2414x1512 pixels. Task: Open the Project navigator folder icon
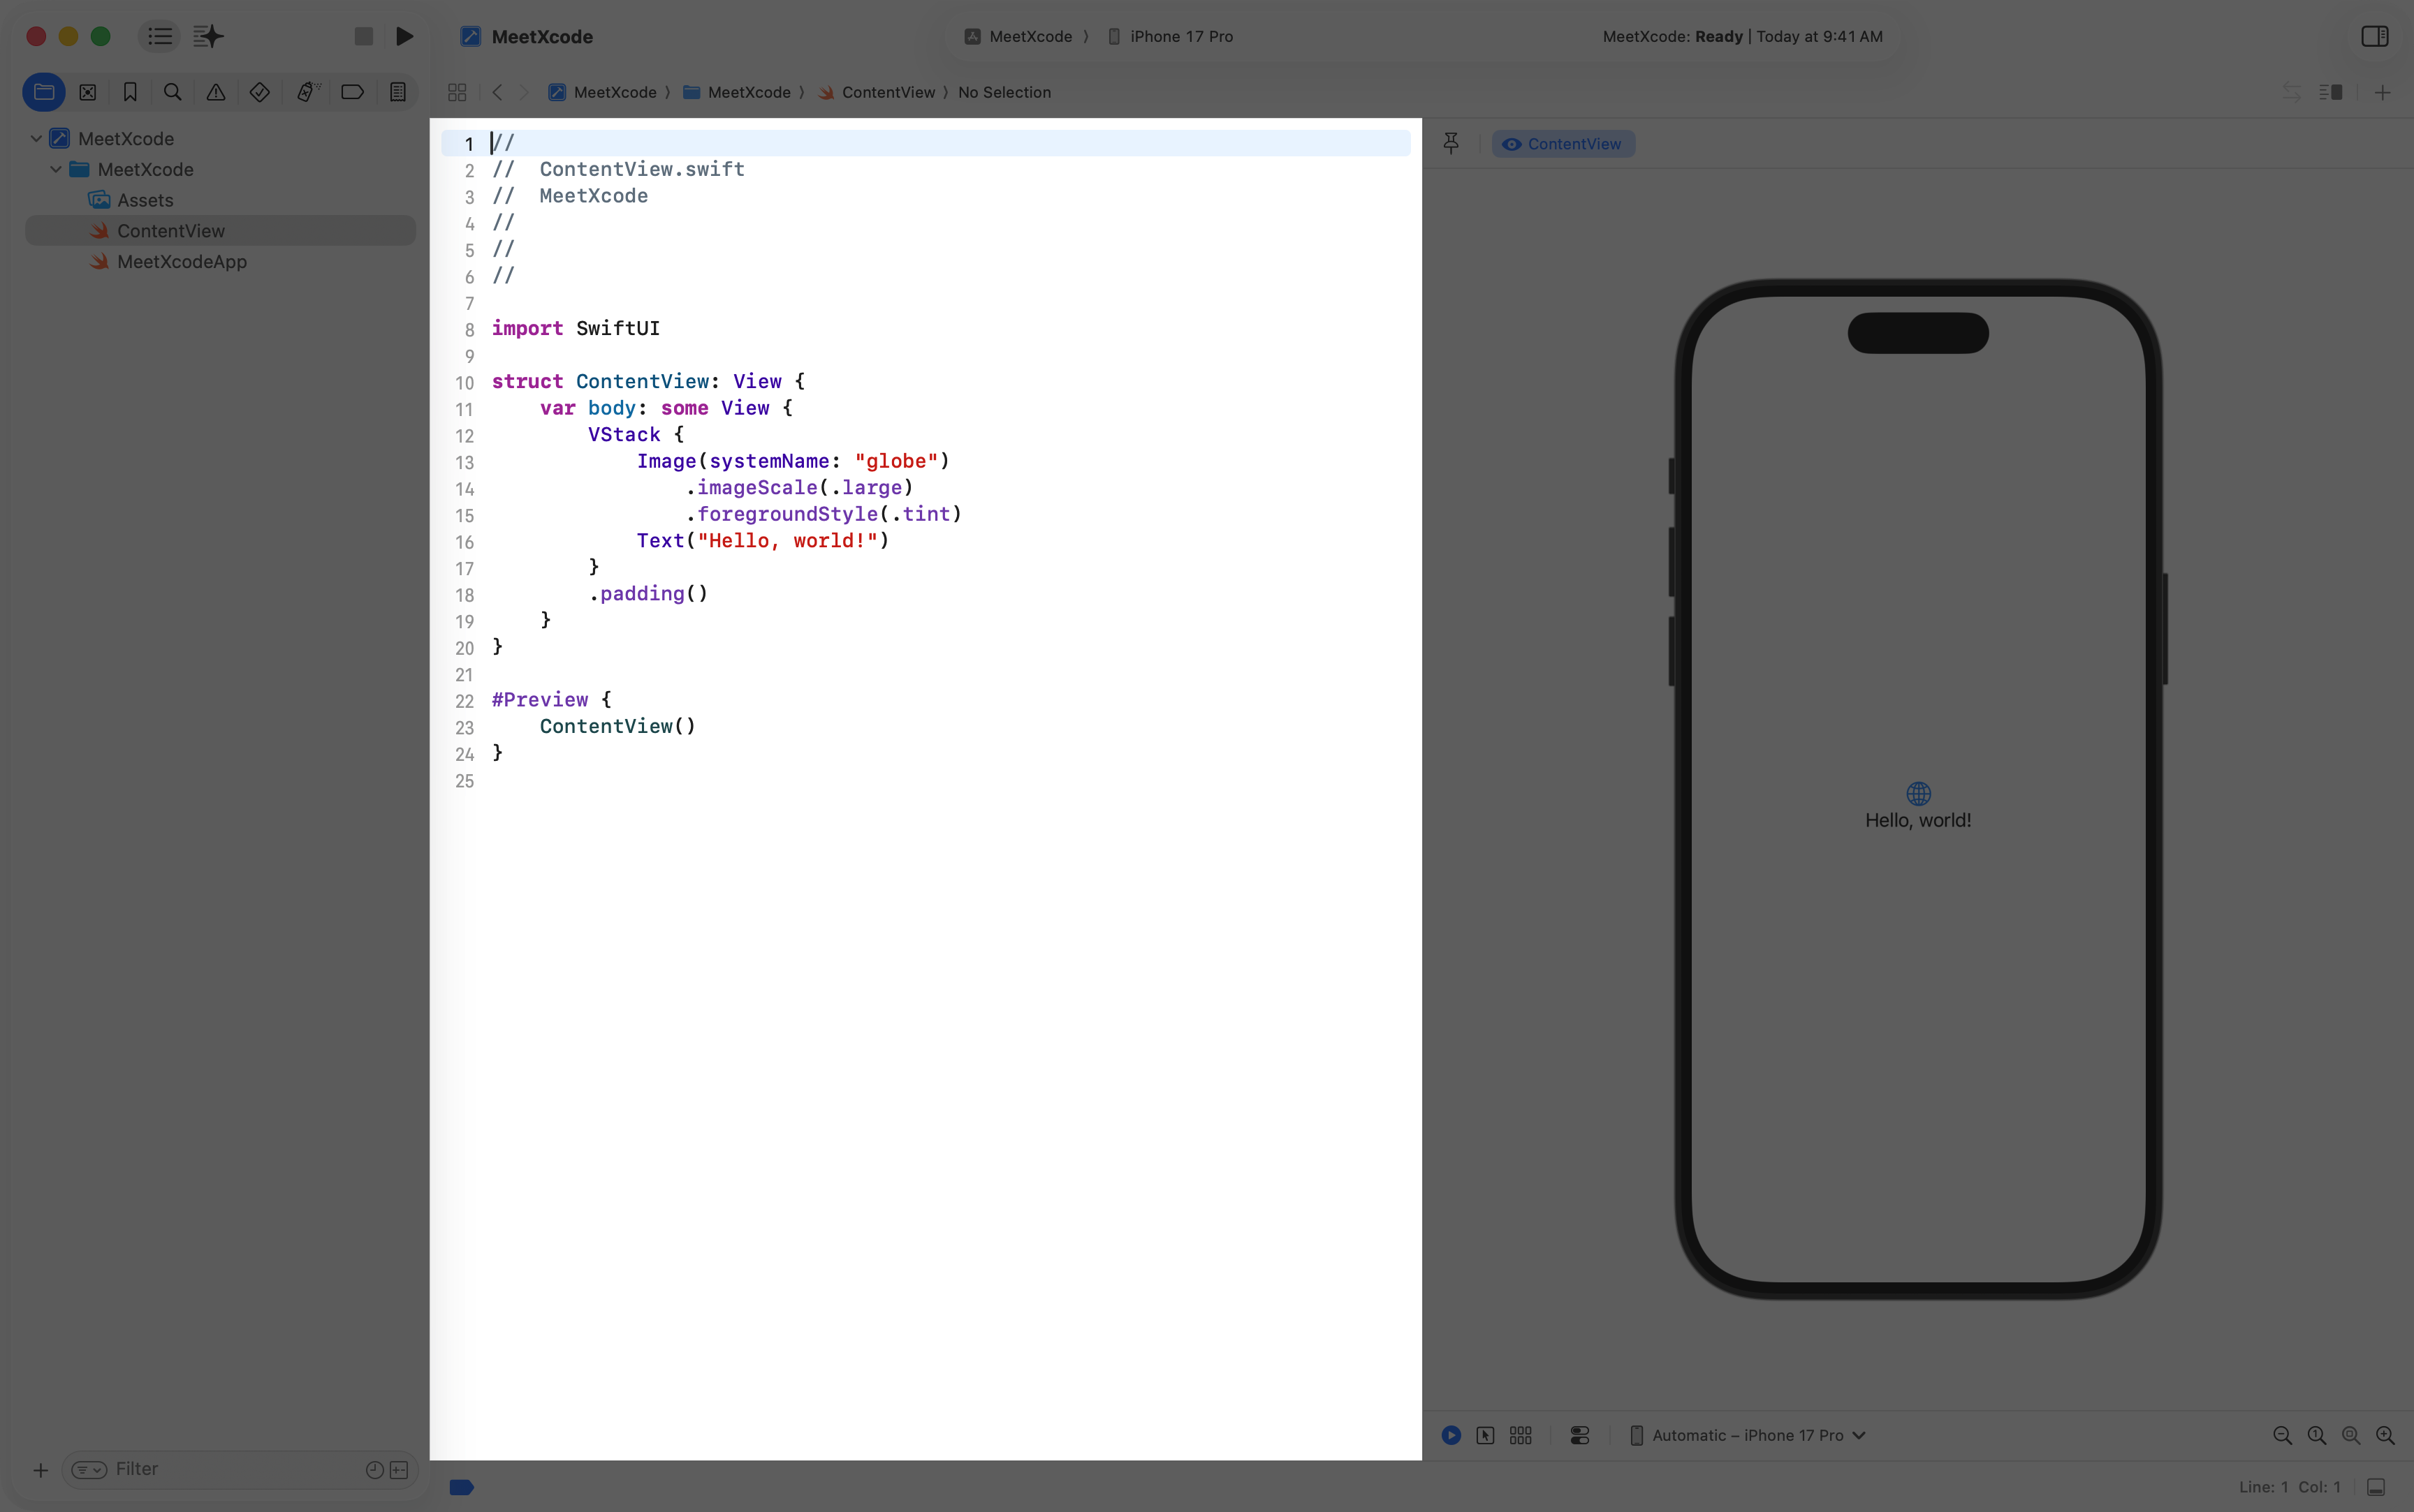pos(44,92)
